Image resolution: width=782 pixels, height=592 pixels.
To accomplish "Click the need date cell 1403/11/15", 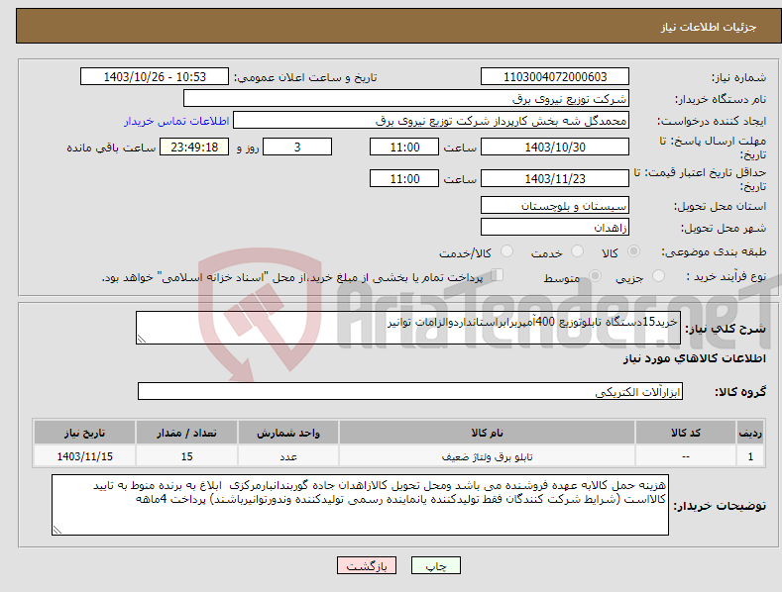I will pos(85,456).
